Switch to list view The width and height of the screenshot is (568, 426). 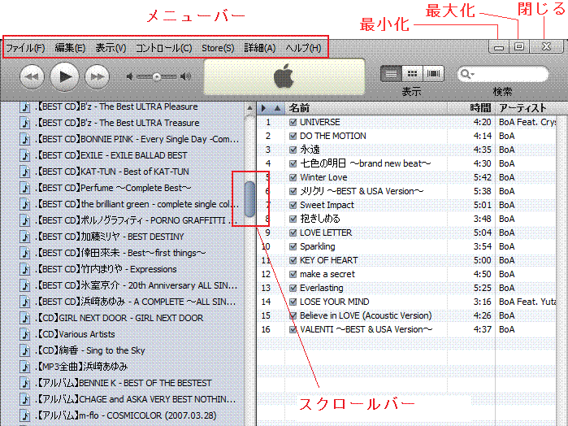(391, 74)
